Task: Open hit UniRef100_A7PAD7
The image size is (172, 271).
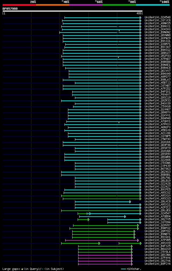Action: point(157,59)
